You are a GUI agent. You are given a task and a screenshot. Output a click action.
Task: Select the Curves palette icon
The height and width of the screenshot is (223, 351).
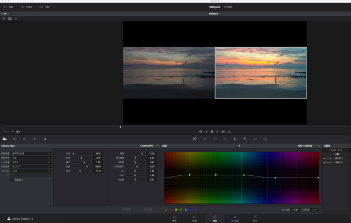click(195, 139)
